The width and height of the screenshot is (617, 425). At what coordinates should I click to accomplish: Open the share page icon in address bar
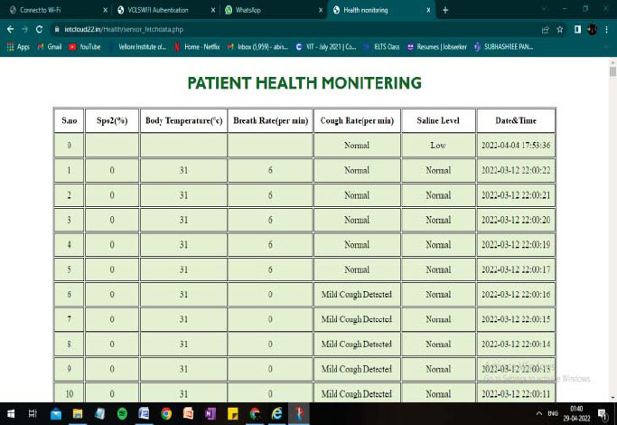coord(545,29)
